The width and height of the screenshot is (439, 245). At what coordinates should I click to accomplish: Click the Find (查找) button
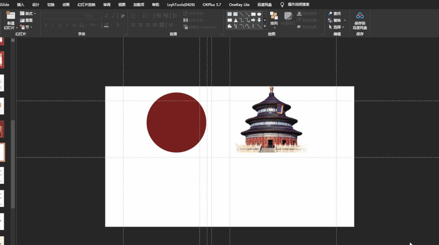[x=337, y=13]
